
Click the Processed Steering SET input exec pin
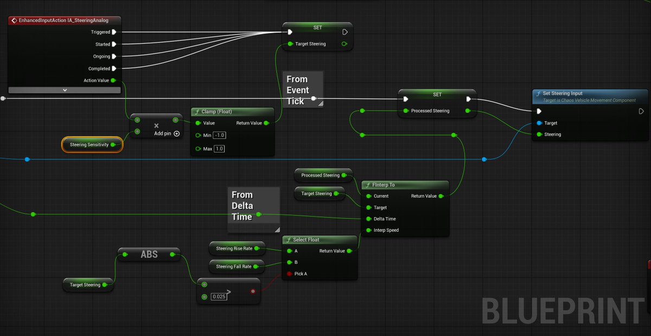tap(405, 99)
